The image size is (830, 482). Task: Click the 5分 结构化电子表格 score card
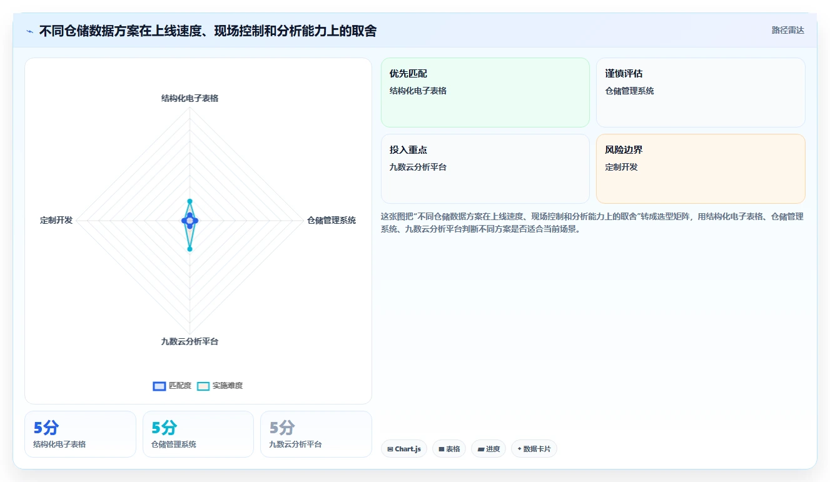click(x=80, y=434)
